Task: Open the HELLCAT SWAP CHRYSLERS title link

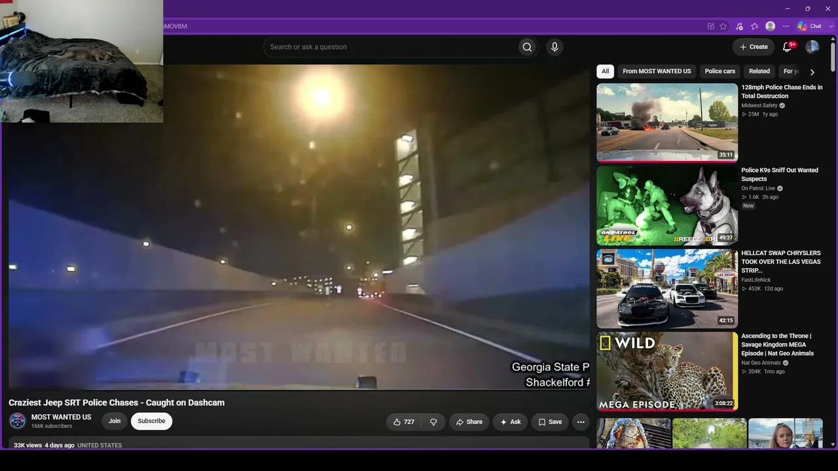Action: pos(781,262)
